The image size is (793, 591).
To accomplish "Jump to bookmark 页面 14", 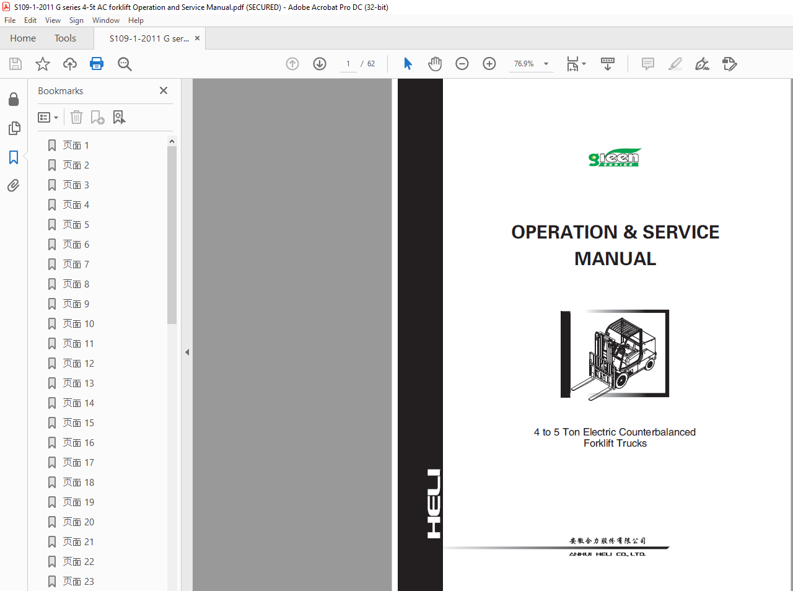I will click(x=78, y=403).
